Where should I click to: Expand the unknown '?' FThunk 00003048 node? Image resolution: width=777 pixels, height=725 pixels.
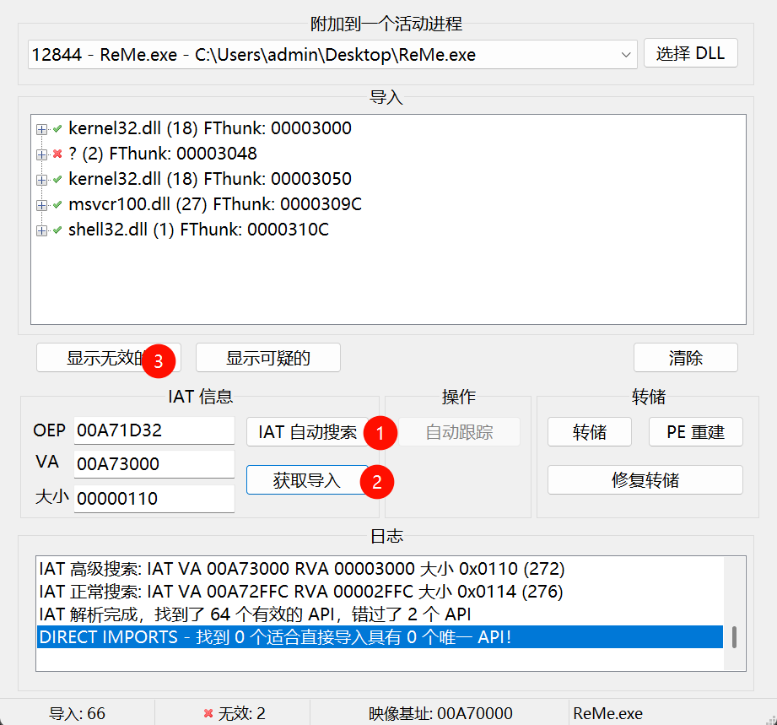(41, 154)
